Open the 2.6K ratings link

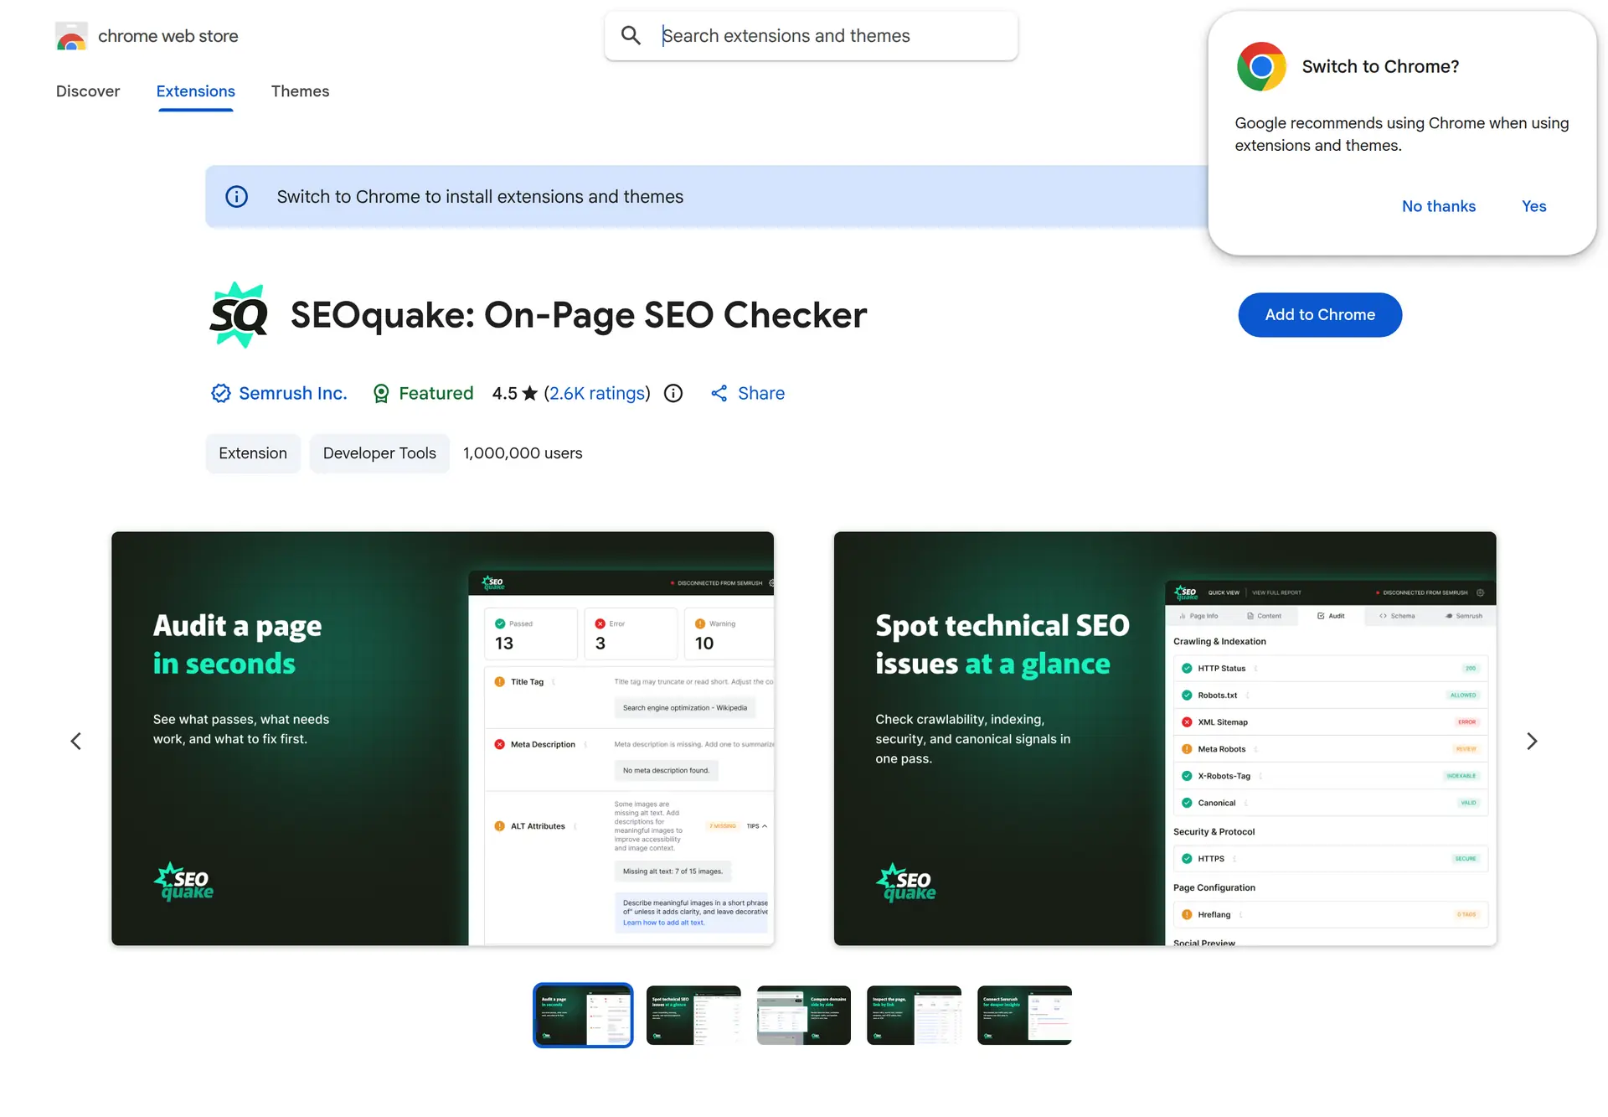(x=597, y=393)
